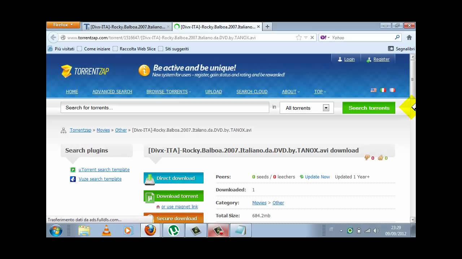Select the second Rocky Balboa tab
The image size is (462, 259).
click(x=217, y=27)
